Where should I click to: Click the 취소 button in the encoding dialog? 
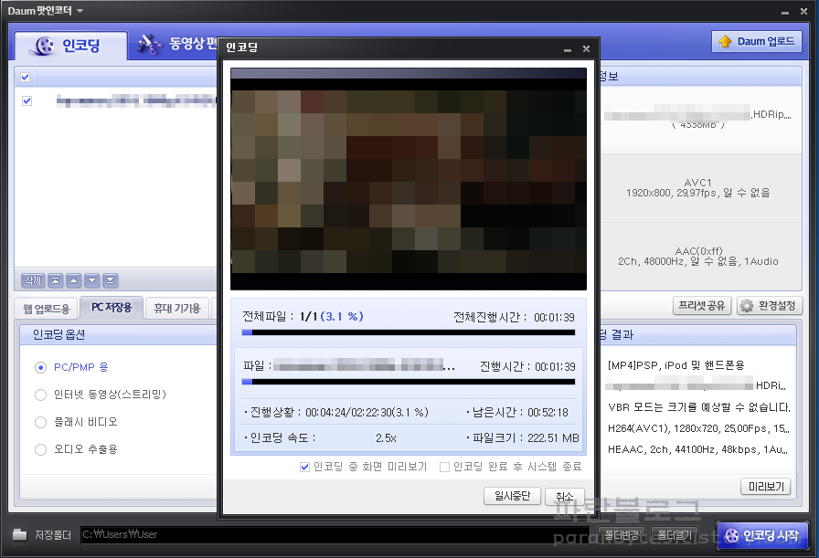click(564, 496)
